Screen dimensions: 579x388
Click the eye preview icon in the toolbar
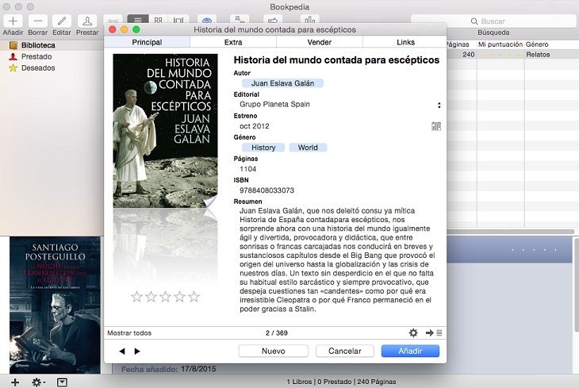(x=207, y=20)
